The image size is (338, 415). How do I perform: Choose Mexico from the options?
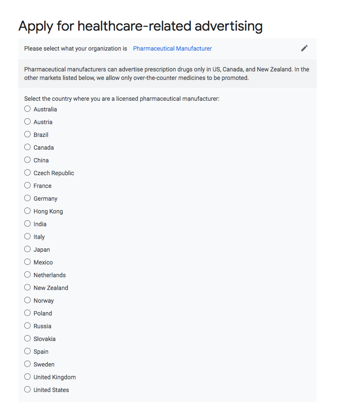click(28, 262)
